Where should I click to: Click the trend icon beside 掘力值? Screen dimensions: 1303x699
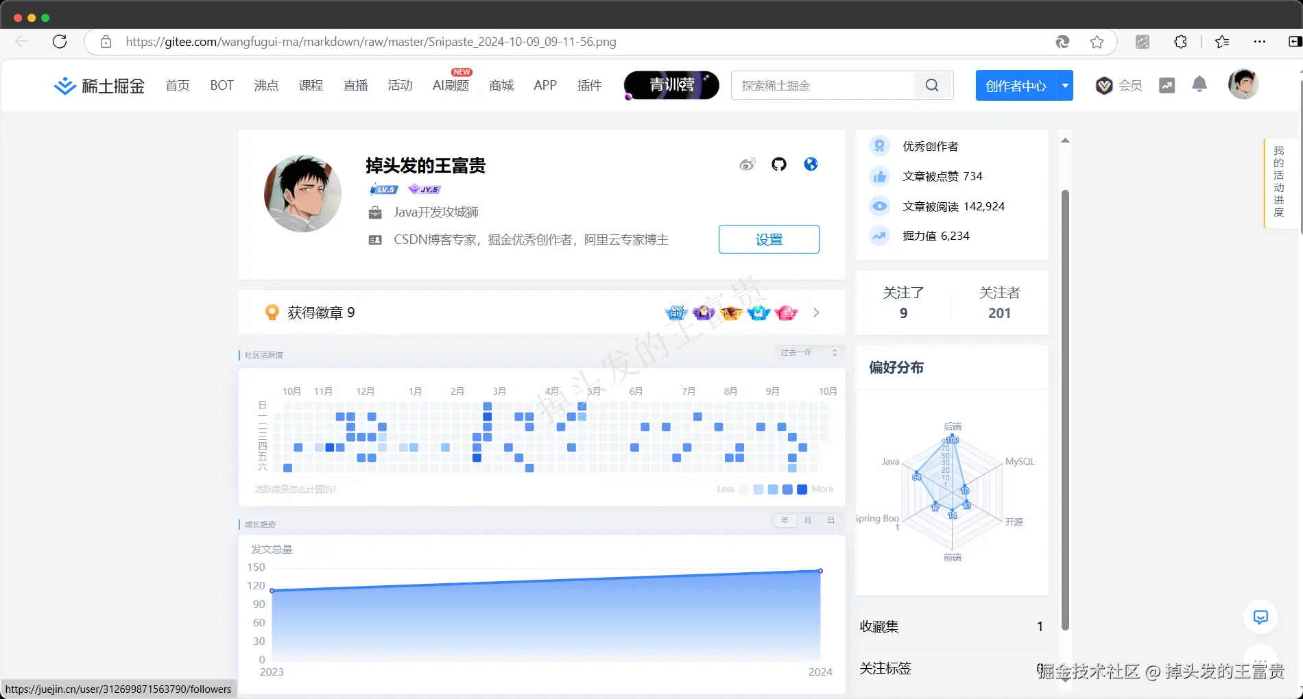pyautogui.click(x=880, y=236)
